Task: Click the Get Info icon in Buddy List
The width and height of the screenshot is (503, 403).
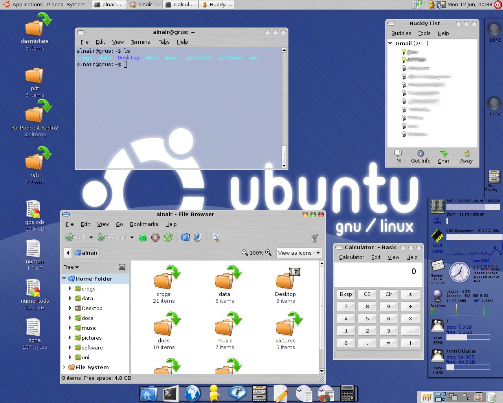Action: [420, 153]
